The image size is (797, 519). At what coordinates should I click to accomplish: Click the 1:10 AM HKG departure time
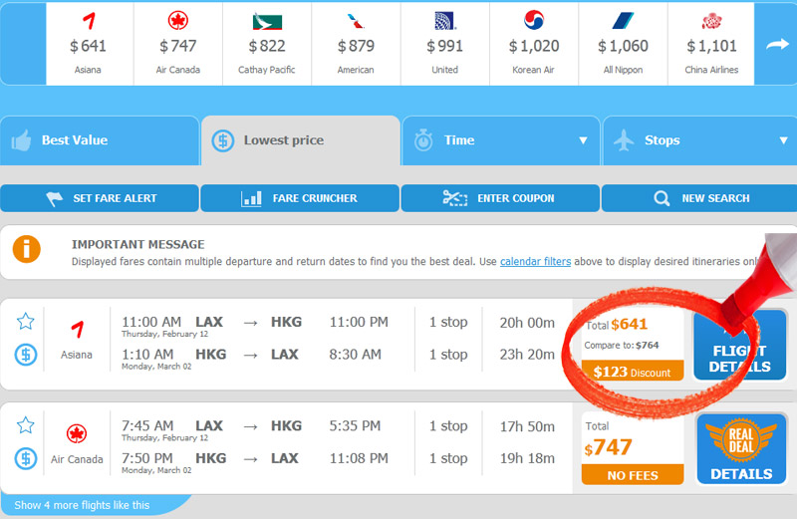[147, 355]
